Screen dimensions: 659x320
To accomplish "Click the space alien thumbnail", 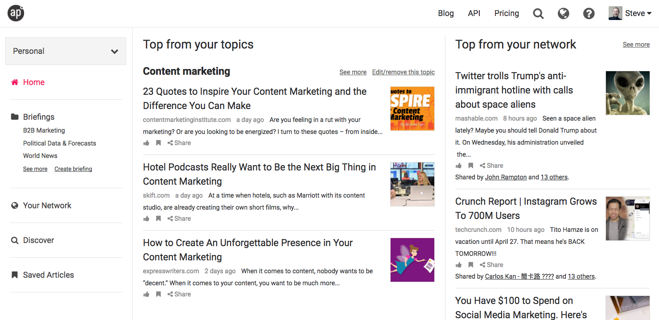I will (x=628, y=93).
